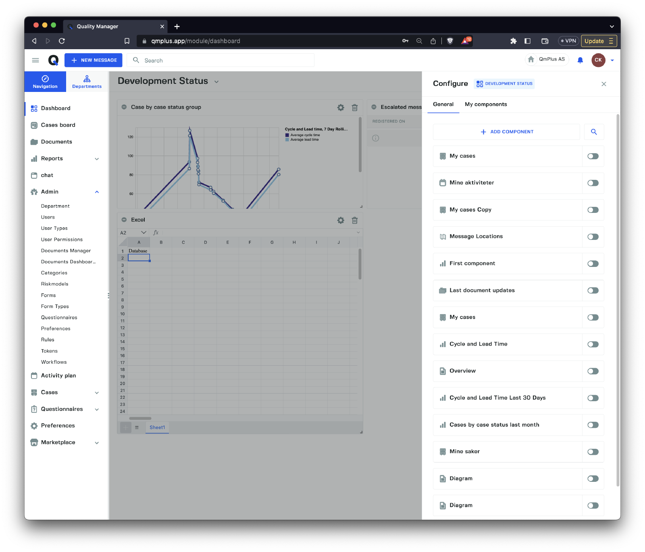Enable the Mine aktiviteter component toggle
The height and width of the screenshot is (552, 645).
[593, 183]
